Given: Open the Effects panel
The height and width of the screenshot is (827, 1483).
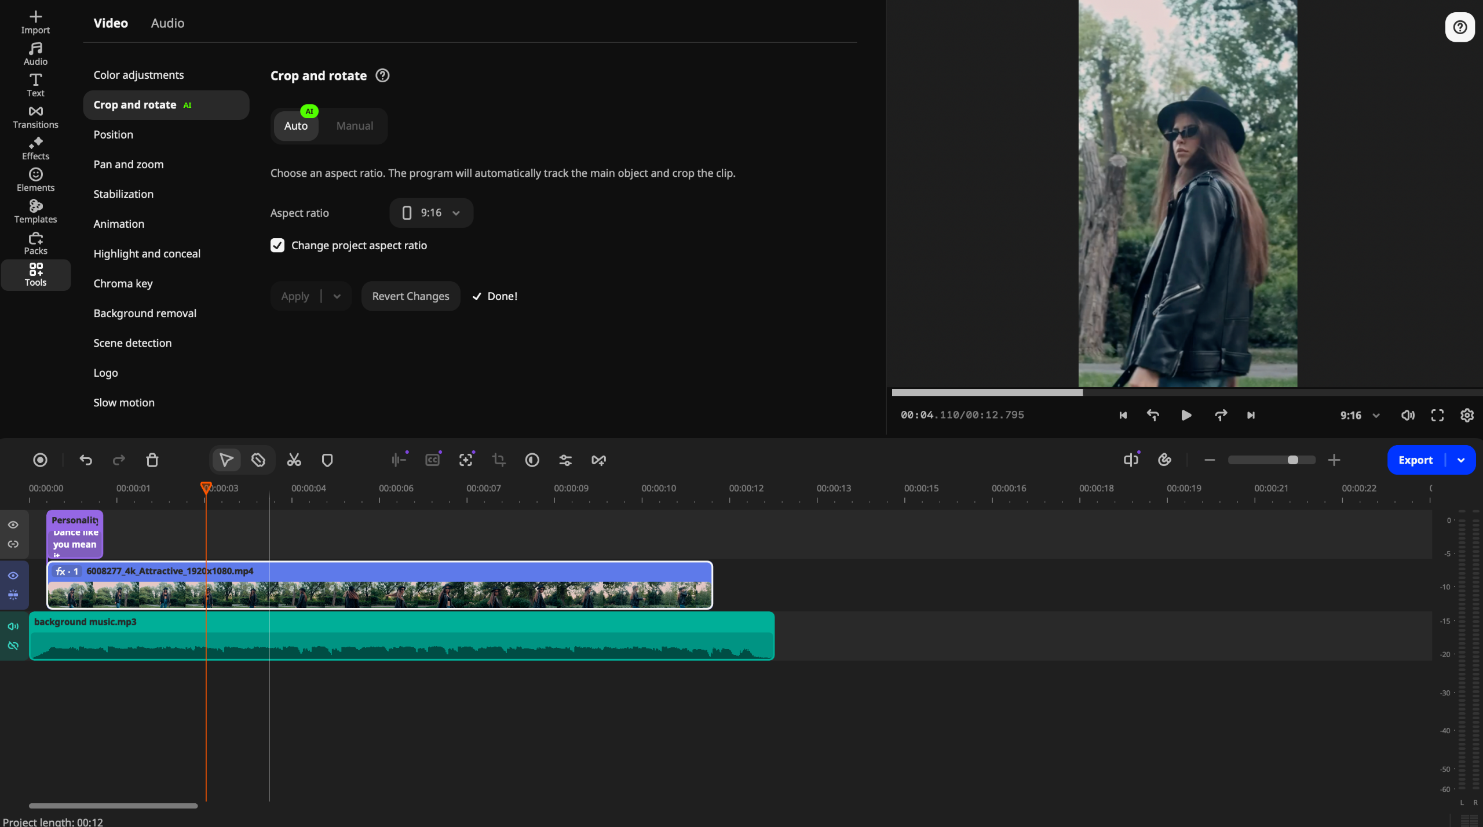Looking at the screenshot, I should click(x=35, y=148).
